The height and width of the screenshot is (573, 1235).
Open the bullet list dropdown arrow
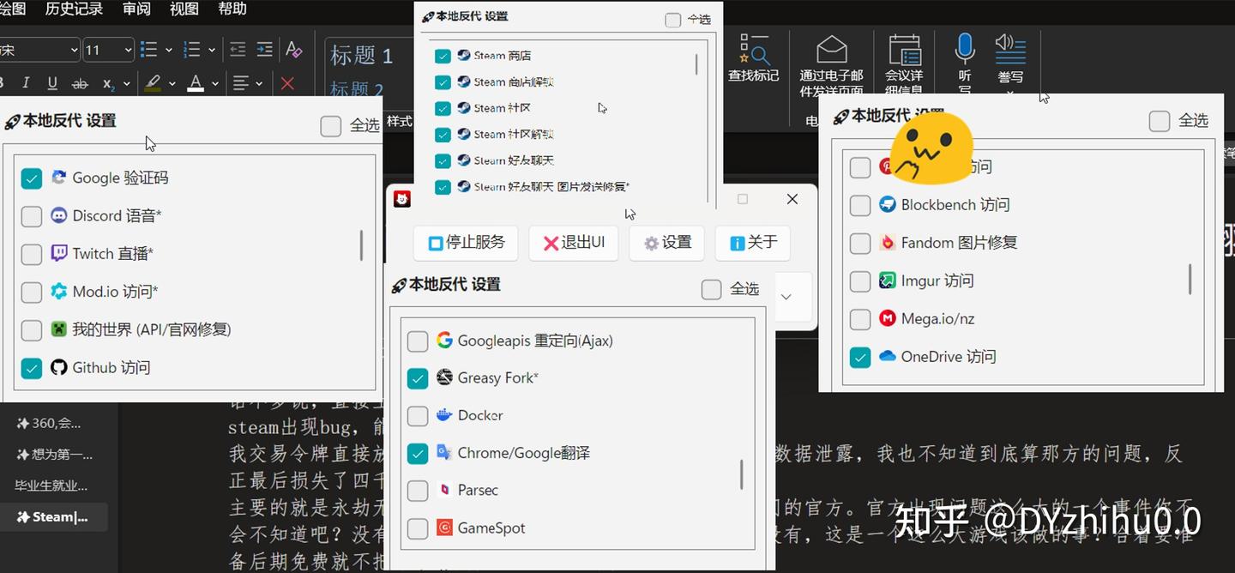coord(169,49)
